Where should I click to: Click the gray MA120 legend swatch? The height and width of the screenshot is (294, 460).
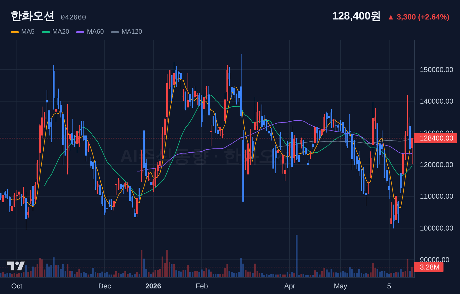[115, 32]
